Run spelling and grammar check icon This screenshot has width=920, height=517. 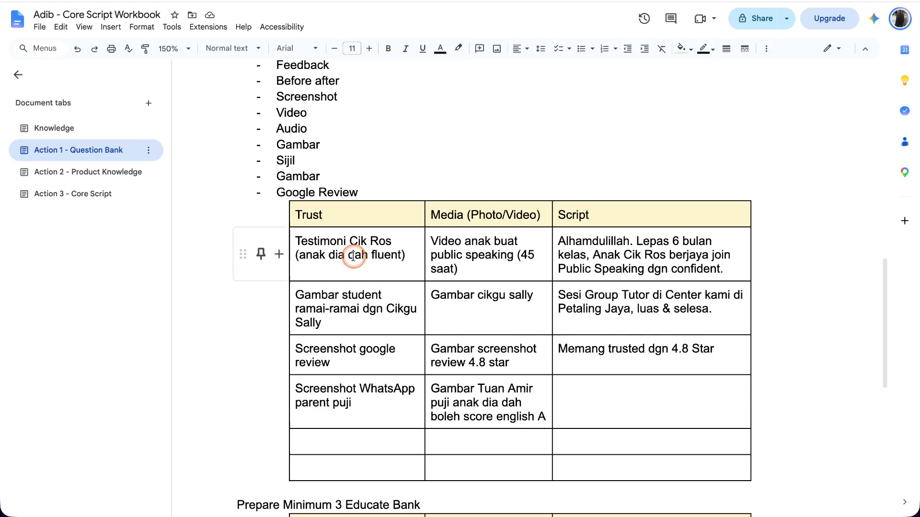[128, 48]
